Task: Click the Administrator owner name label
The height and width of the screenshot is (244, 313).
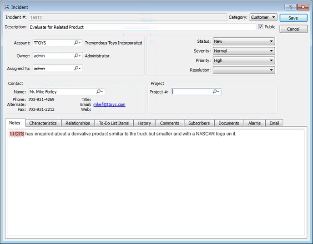Action: coord(97,56)
